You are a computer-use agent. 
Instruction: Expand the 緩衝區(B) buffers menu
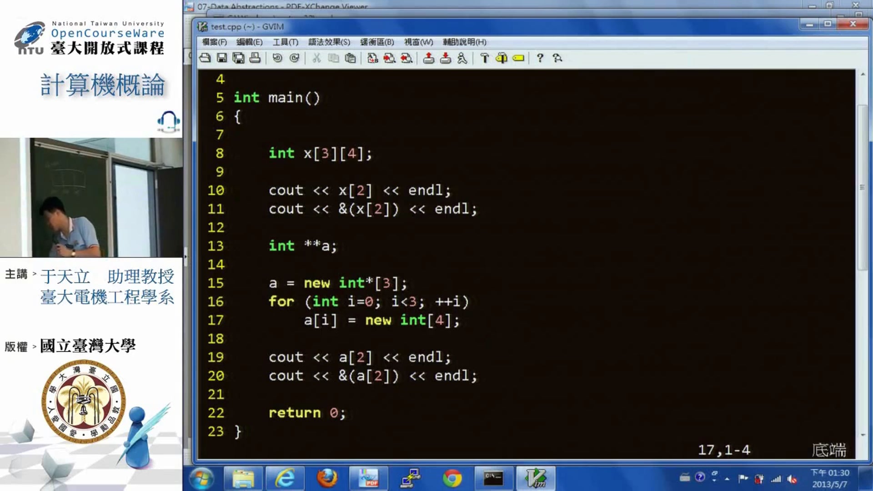pos(377,42)
